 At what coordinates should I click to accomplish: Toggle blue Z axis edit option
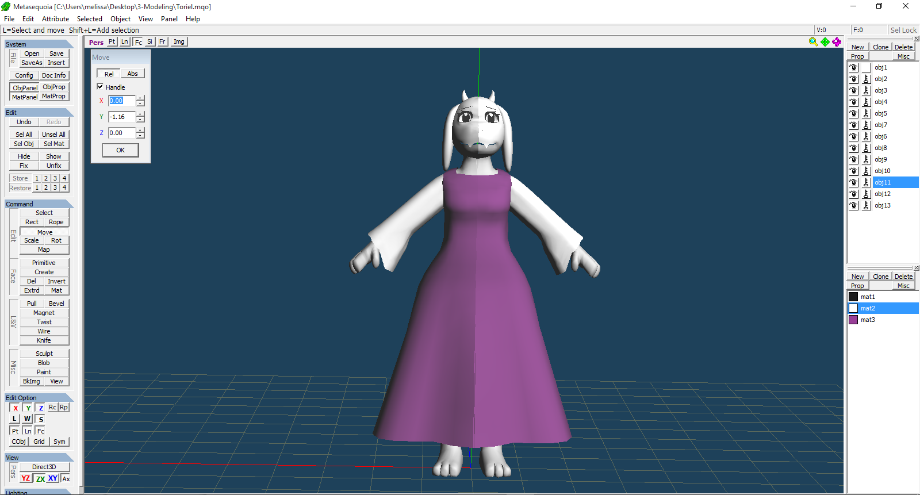point(41,408)
